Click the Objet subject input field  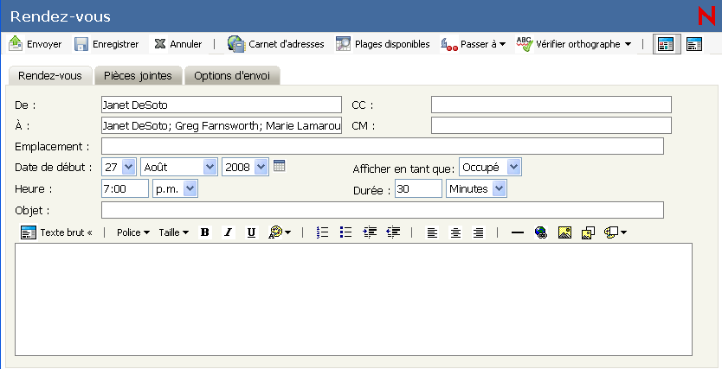(382, 210)
